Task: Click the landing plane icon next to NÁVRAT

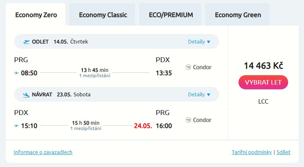Action: 27,95
